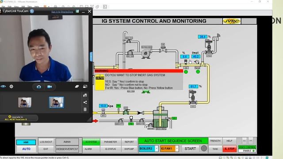This screenshot has height=159, width=283.
Task: Open YouCam settings gear
Action: click(11, 87)
